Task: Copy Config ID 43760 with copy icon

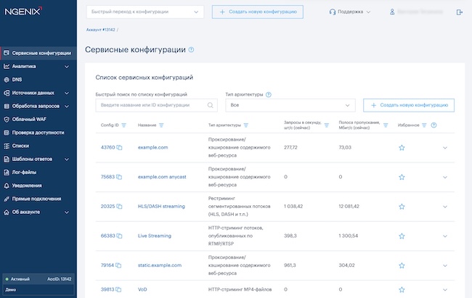Action: pyautogui.click(x=119, y=148)
